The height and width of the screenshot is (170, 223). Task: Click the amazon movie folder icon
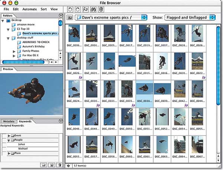[x=14, y=25]
